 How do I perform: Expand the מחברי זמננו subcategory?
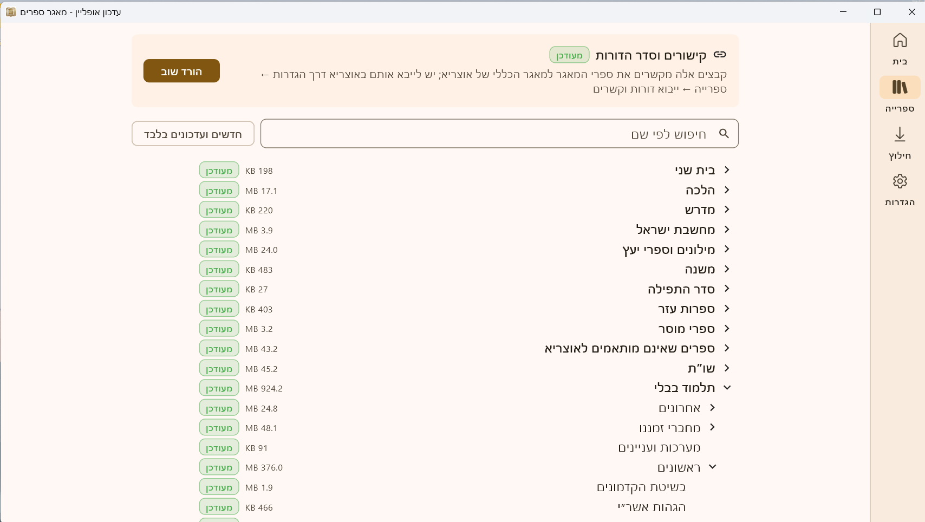click(712, 427)
